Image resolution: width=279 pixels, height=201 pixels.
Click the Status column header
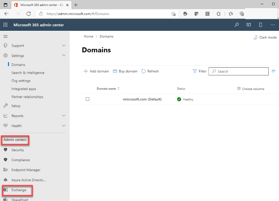[181, 89]
